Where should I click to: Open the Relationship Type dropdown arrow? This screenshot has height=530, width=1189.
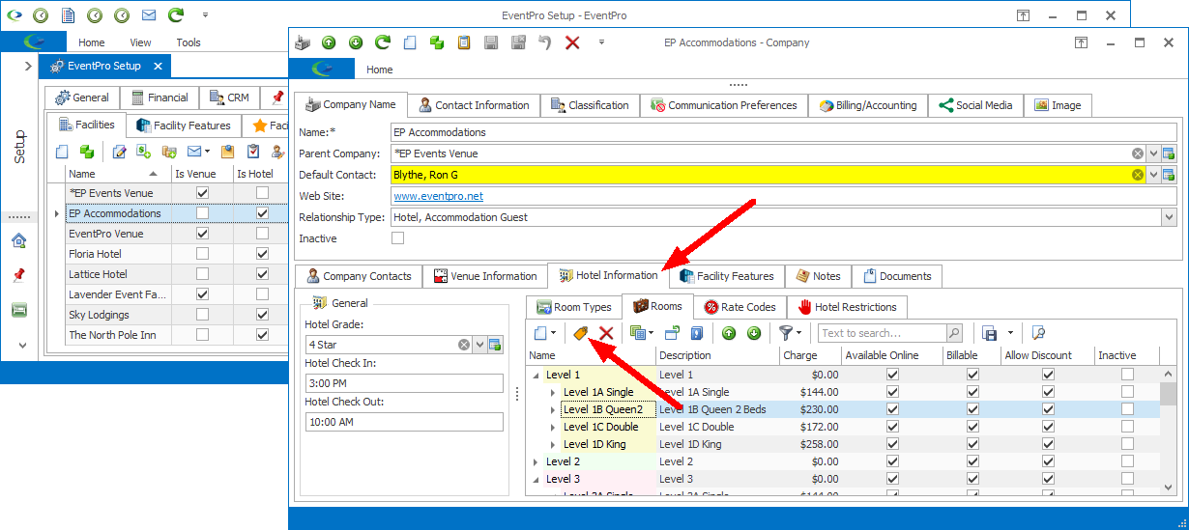click(1169, 217)
